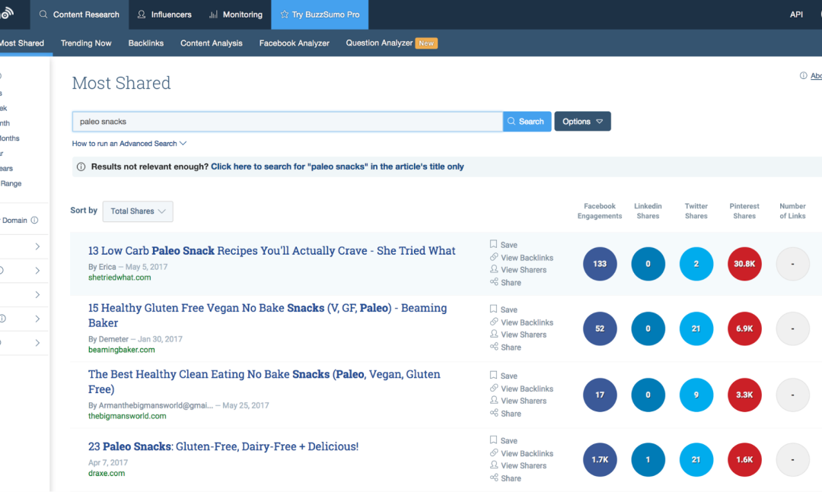Click the 30.8K Pinterest shares circle
The height and width of the screenshot is (492, 822).
pos(744,264)
